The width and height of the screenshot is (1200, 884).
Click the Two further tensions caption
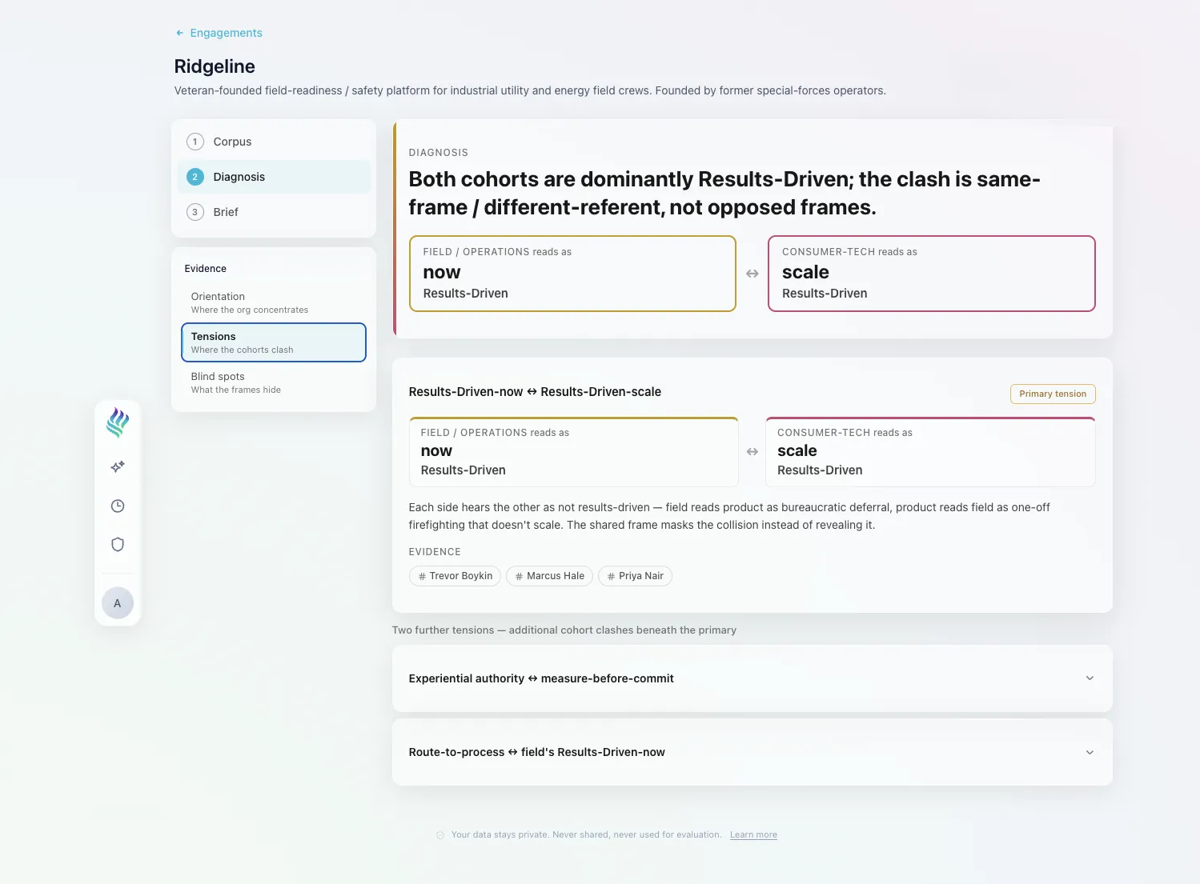point(564,630)
